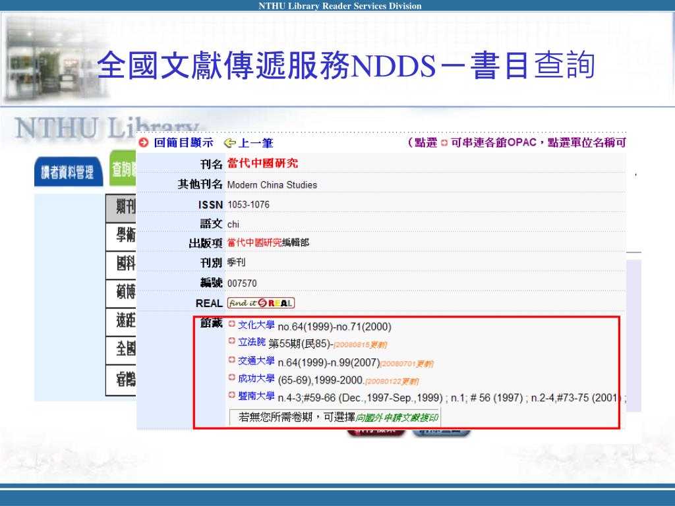
Task: Click the yellow back-arrow icon before 上一筆
Action: [x=230, y=143]
